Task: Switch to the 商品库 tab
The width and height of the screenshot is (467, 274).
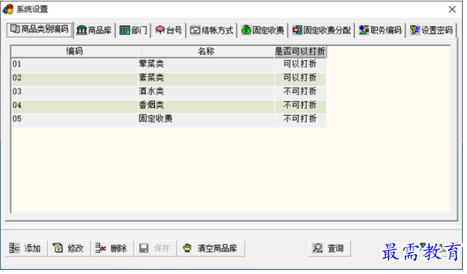Action: coord(94,30)
